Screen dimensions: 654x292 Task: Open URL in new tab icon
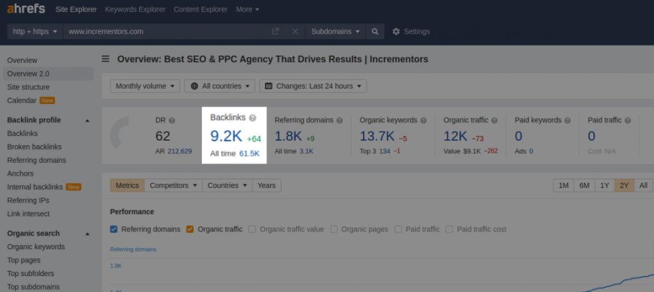(275, 31)
